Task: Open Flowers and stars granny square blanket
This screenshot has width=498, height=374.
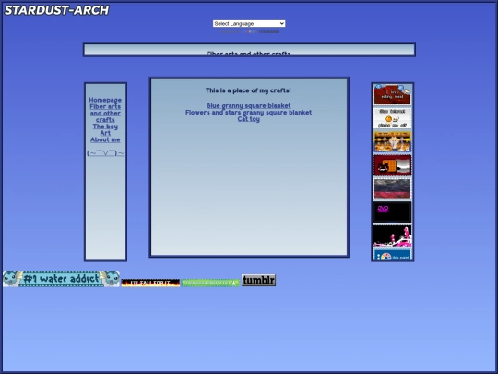Action: coord(248,113)
